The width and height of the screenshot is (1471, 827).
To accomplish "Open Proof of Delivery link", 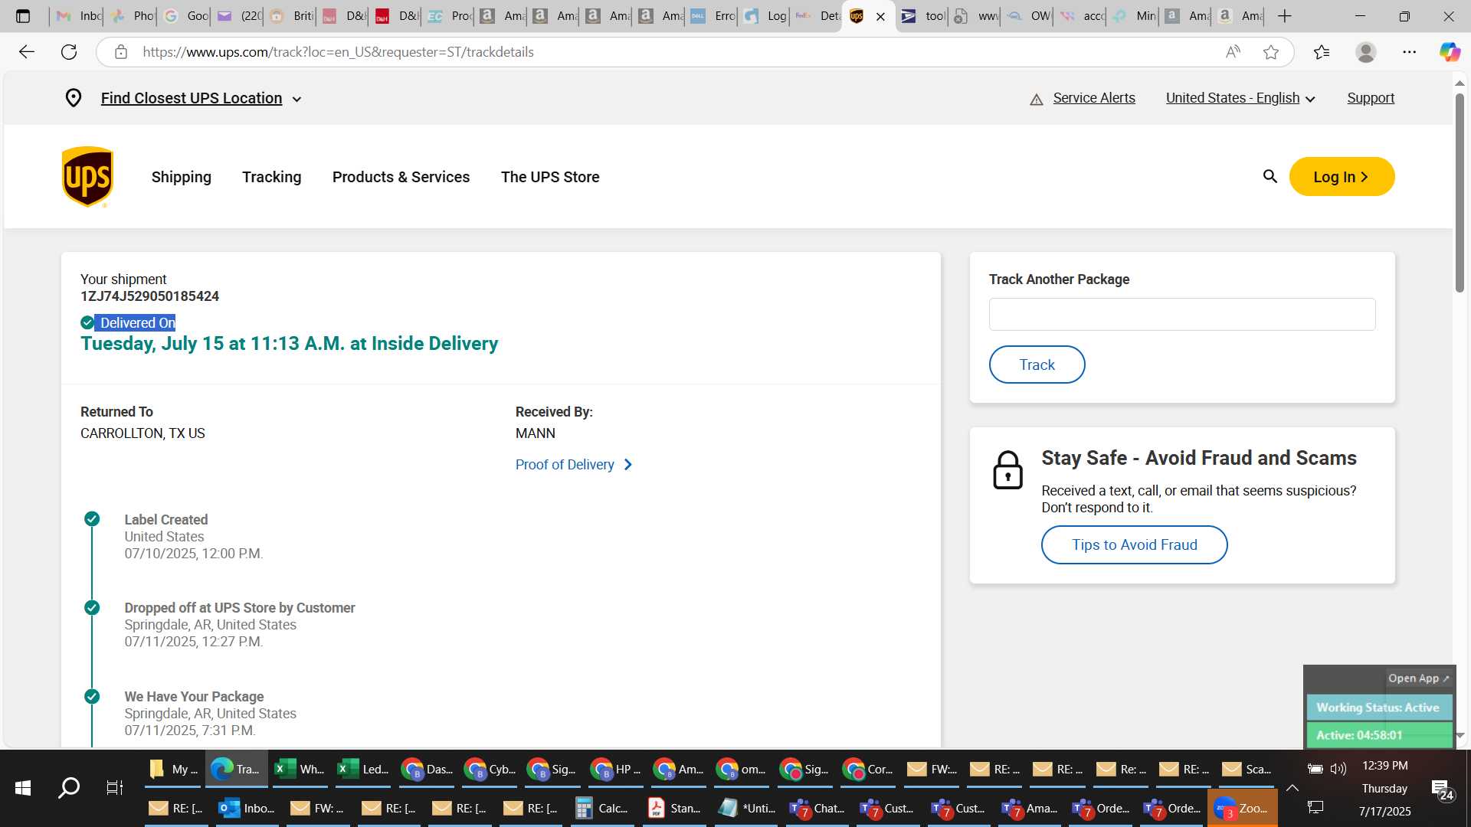I will 565,465.
